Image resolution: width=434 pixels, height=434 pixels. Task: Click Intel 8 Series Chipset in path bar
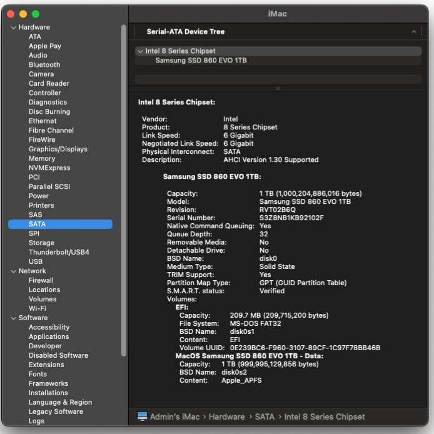tap(325, 417)
